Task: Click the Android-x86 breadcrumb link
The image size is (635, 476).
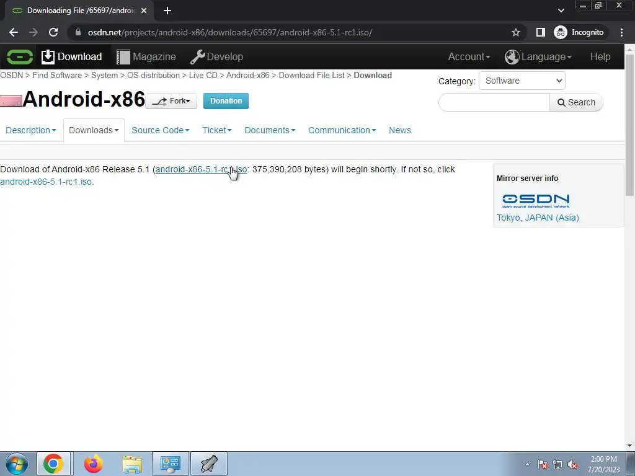Action: click(248, 75)
